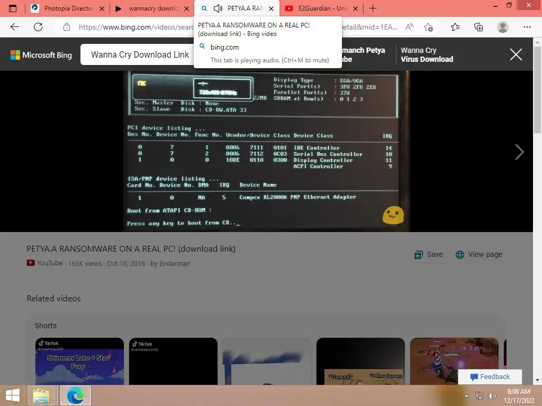Viewport: 542px width, 406px height.
Task: Open Edge Settings and more menu
Action: pos(527,27)
